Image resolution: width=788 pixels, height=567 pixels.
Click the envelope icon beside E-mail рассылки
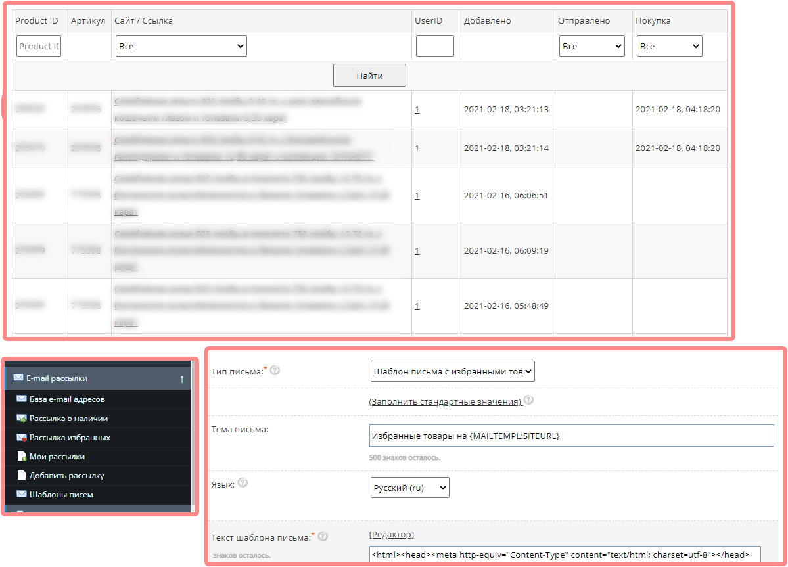click(x=18, y=378)
